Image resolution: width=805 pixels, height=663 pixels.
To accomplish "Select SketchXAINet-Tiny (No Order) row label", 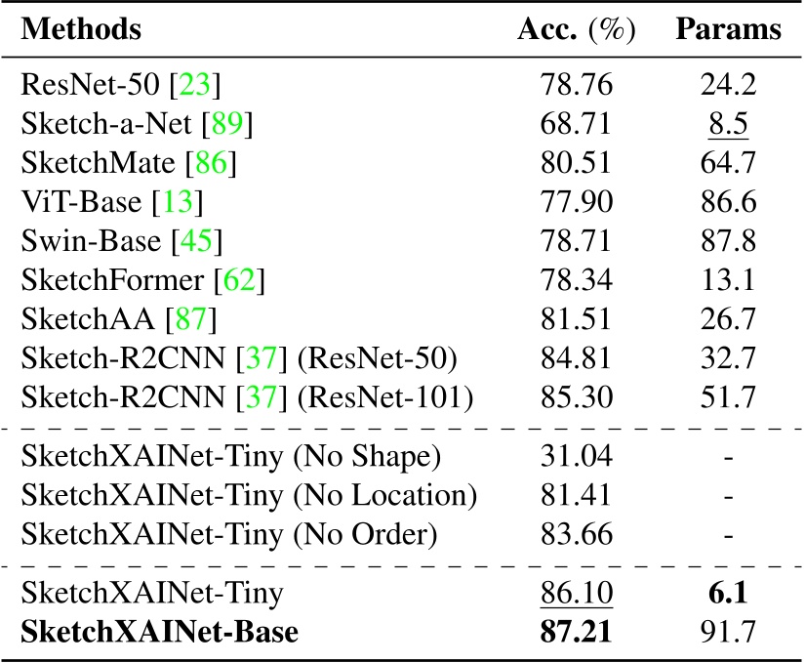I will (230, 534).
